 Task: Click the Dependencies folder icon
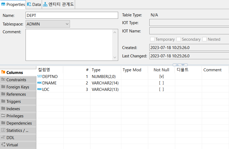pos(3,123)
